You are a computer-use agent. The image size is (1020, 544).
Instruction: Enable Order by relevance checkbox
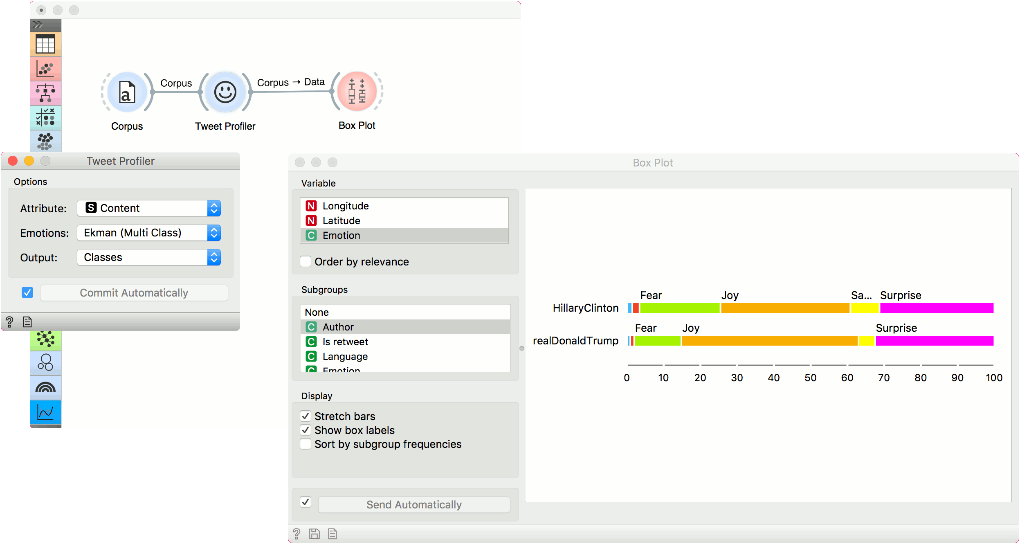click(306, 261)
